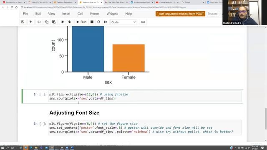This screenshot has width=267, height=150.
Task: Close the Seaborn Style and Color tab
Action: pos(101,2)
